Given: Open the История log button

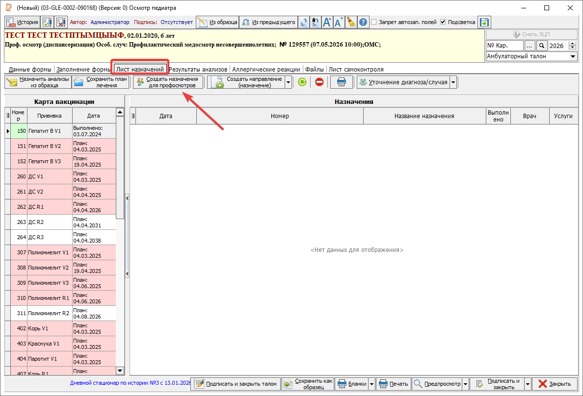Looking at the screenshot, I should [22, 22].
